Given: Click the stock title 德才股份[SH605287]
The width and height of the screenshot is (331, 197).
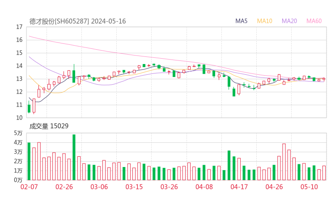Looking at the screenshot, I should pos(59,21).
